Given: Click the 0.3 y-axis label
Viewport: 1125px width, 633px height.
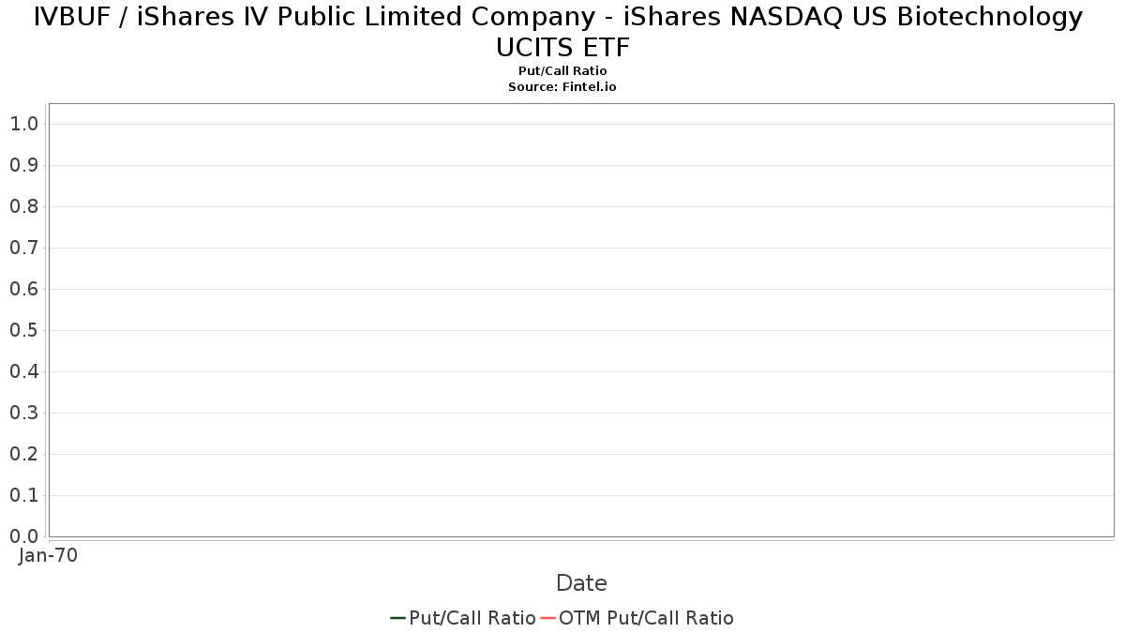Looking at the screenshot, I should (23, 413).
